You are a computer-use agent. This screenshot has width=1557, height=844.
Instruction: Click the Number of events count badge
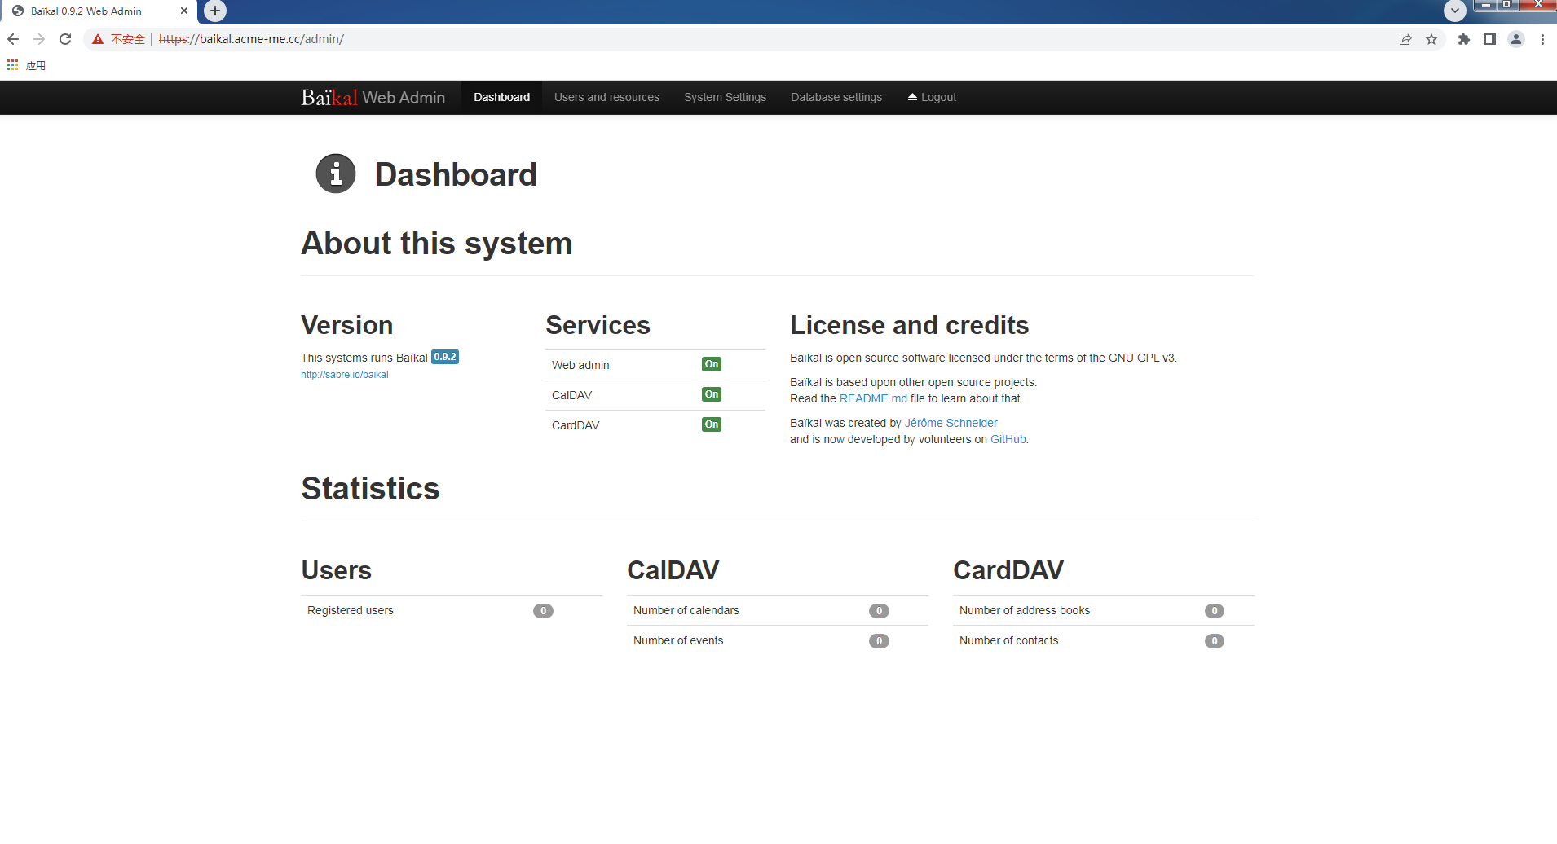pyautogui.click(x=879, y=641)
